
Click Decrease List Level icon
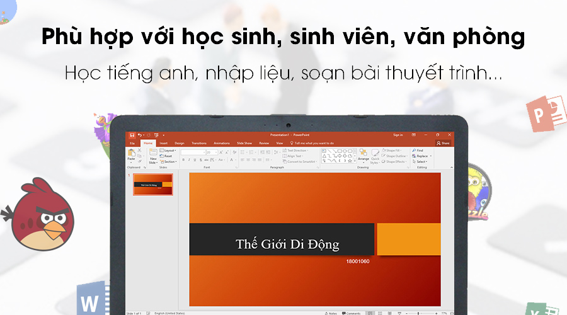click(262, 152)
